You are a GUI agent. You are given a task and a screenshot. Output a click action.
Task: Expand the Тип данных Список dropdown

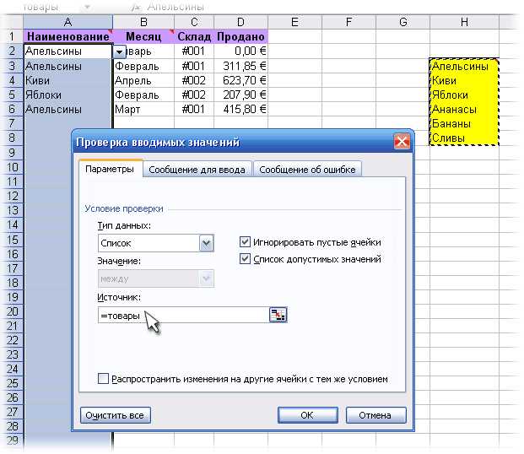tap(206, 243)
